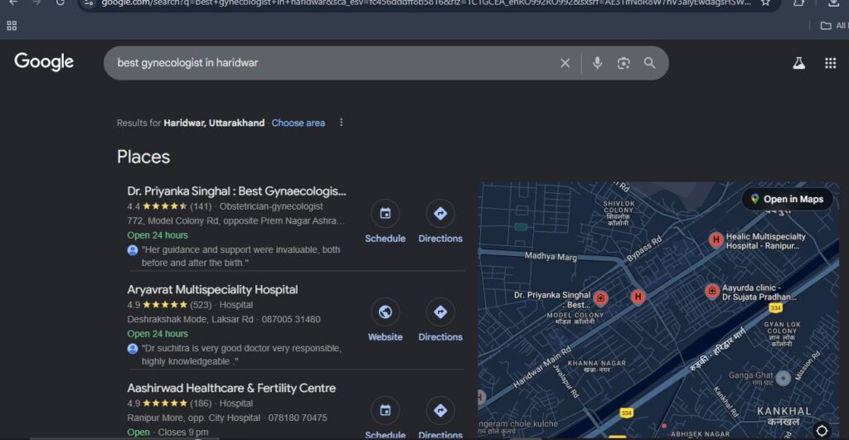Viewport: 849px width, 440px height.
Task: Open the Google apps grid
Action: (830, 63)
